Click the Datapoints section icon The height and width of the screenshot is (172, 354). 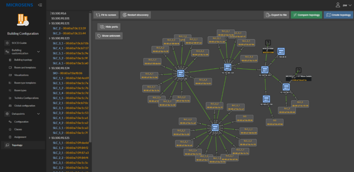(x=7, y=114)
